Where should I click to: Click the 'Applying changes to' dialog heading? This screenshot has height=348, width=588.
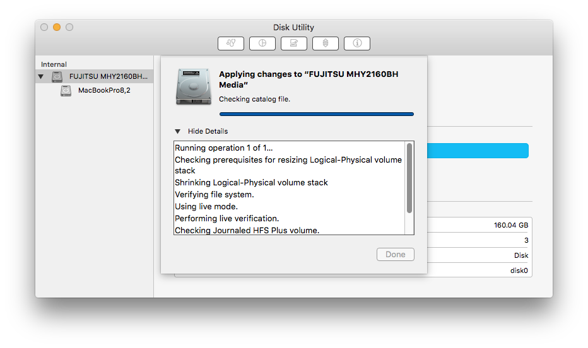click(309, 79)
